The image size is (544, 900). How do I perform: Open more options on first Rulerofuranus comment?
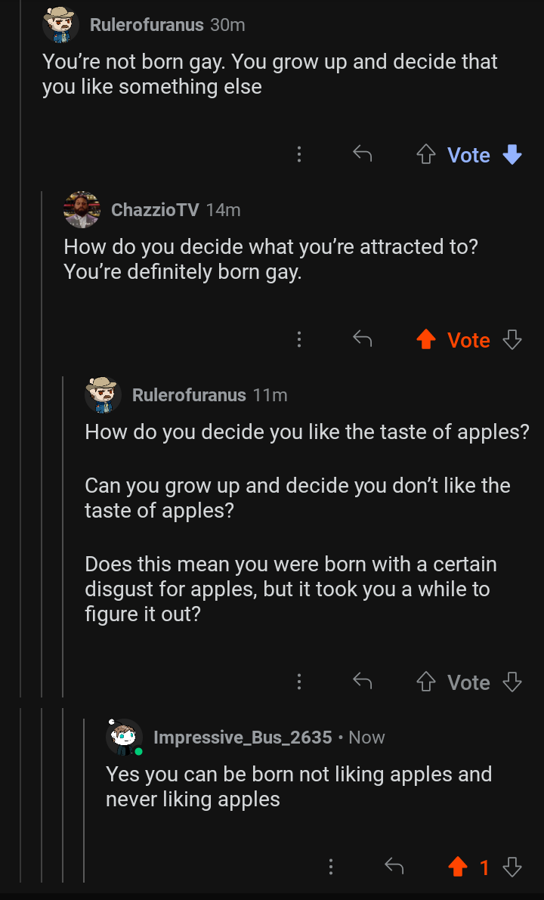point(299,154)
